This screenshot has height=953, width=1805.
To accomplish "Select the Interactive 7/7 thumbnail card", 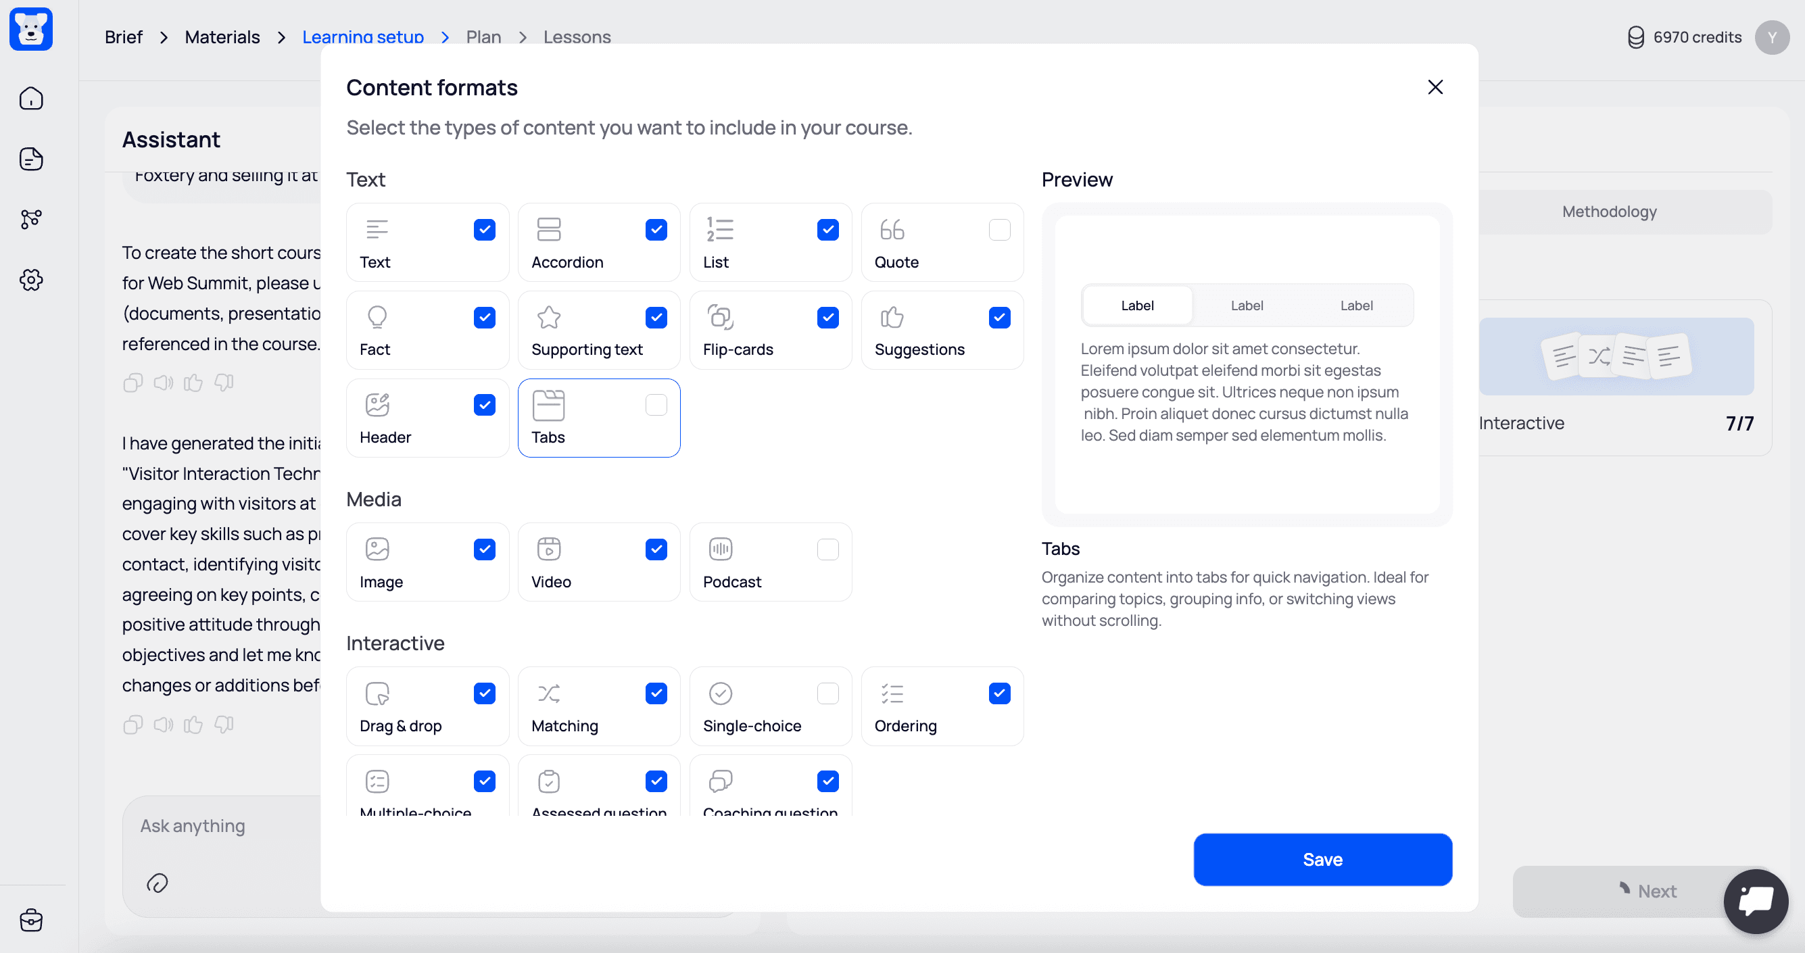I will pos(1616,356).
